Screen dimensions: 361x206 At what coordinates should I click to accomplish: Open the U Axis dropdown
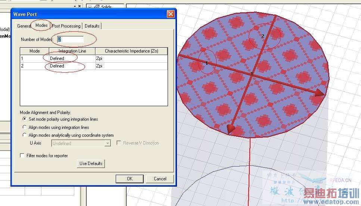point(81,143)
